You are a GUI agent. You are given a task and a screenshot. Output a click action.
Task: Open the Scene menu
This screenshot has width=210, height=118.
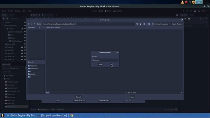coord(4,11)
